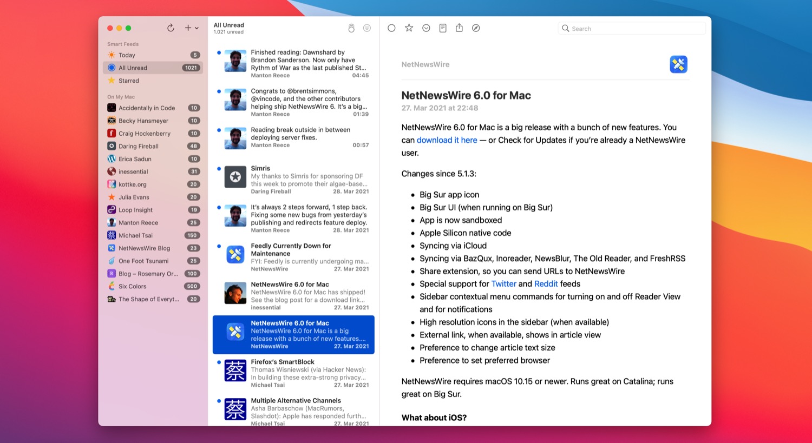Click the Next Unread down-arrow icon

pyautogui.click(x=426, y=28)
